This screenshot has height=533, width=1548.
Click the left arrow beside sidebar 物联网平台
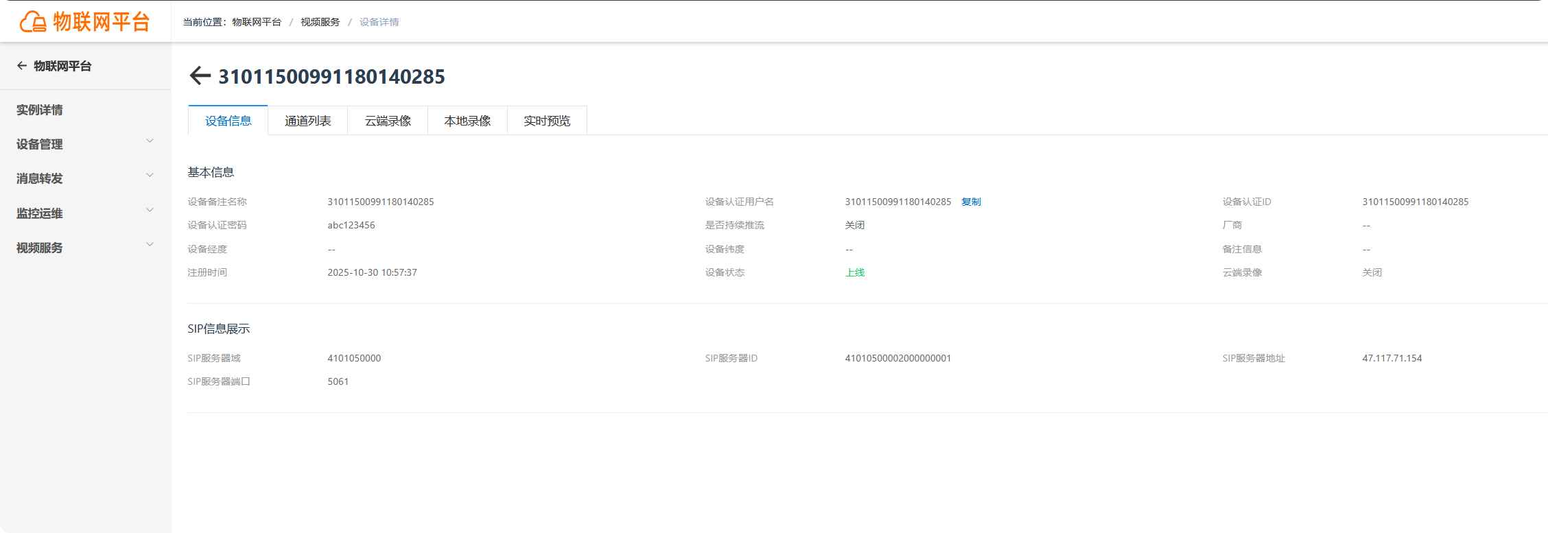point(22,66)
